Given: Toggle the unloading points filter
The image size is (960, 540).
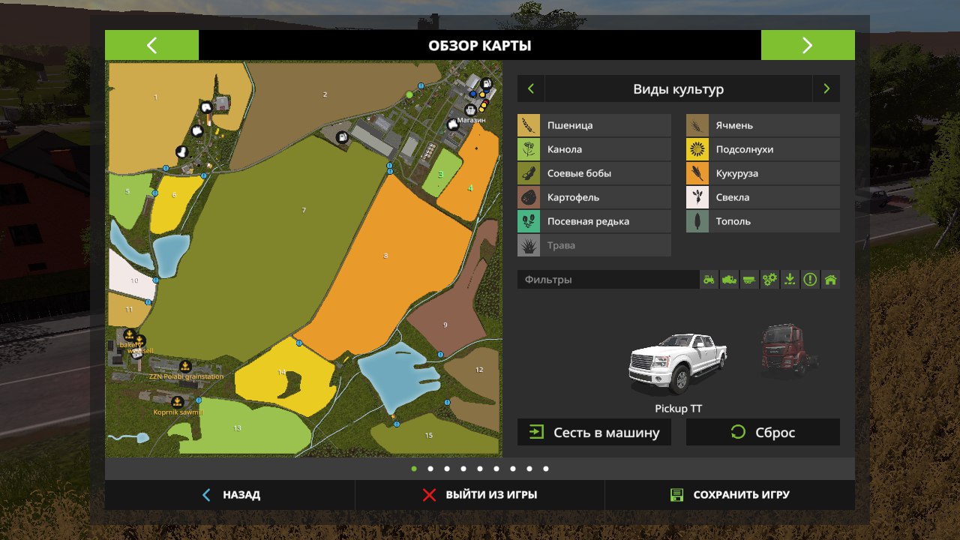Looking at the screenshot, I should [790, 280].
